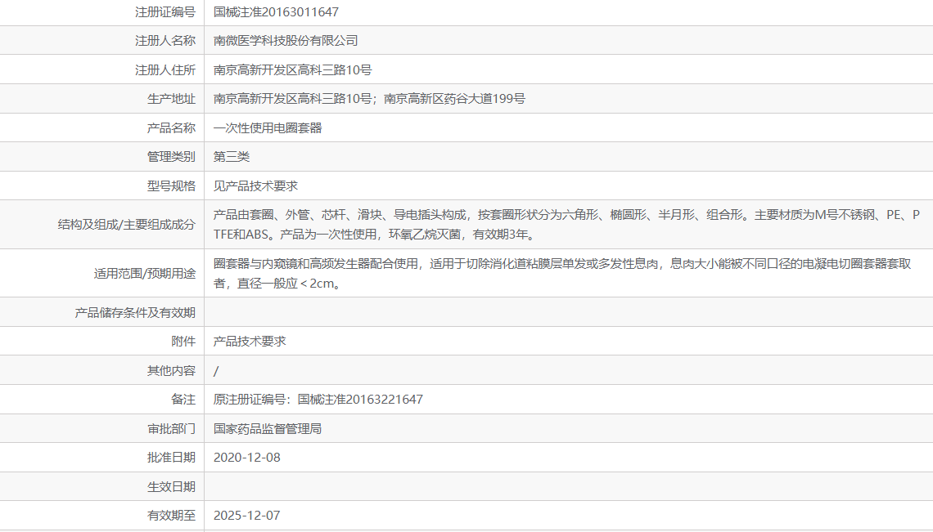Click the 附件 label
The height and width of the screenshot is (532, 933).
point(183,342)
